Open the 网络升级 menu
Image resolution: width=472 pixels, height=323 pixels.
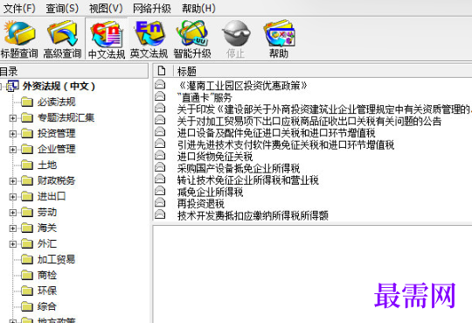click(x=152, y=8)
